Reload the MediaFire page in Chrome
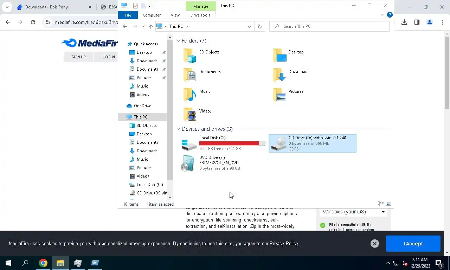This screenshot has width=450, height=270. 33,22
